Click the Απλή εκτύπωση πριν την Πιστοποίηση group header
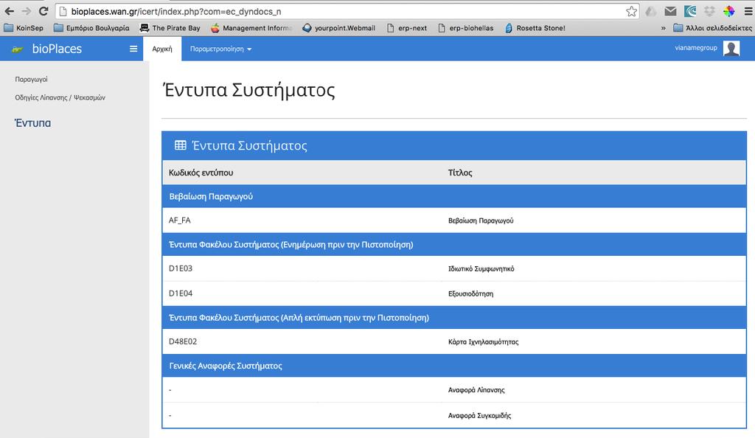755x438 pixels. [x=454, y=318]
